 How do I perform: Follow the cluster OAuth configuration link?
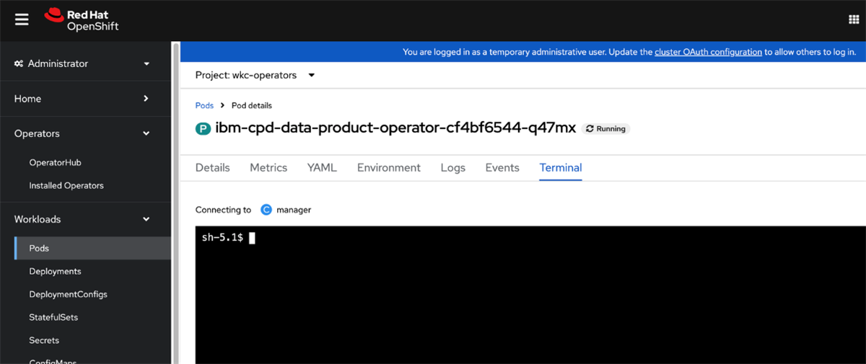click(x=708, y=52)
